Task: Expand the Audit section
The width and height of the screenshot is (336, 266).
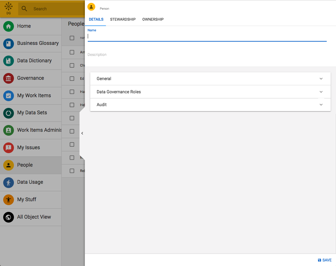Action: click(x=210, y=105)
